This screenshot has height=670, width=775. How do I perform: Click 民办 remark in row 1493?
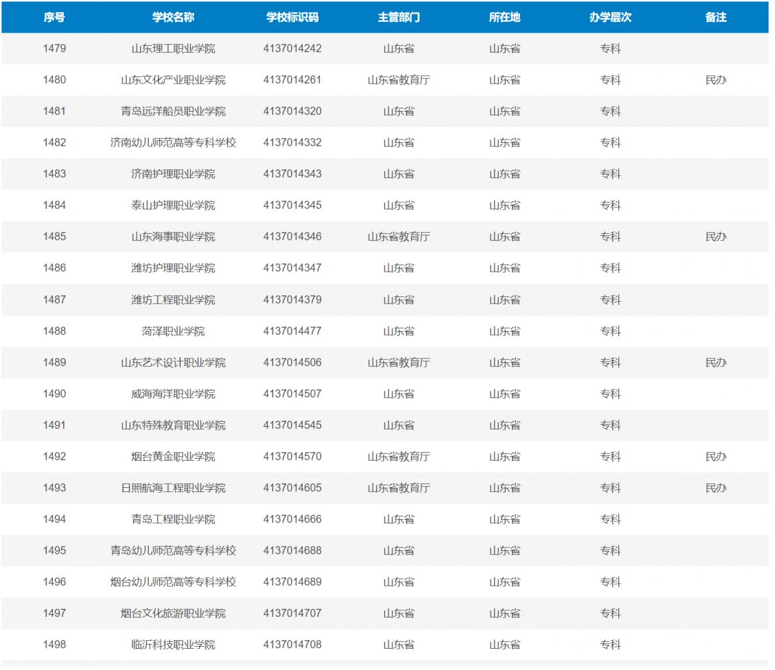point(716,488)
